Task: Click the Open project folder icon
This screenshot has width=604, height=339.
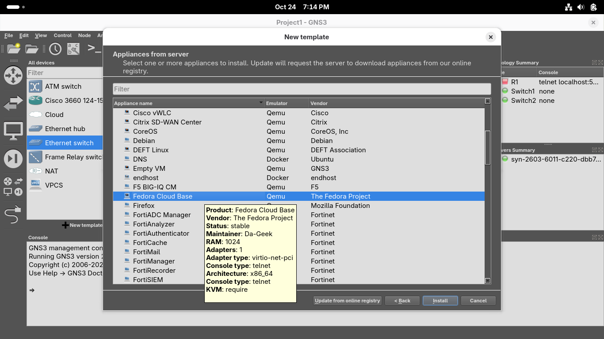Action: pos(32,49)
